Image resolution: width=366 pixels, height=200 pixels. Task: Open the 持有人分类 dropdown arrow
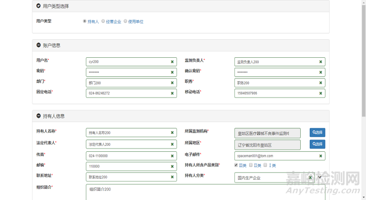click(320, 177)
